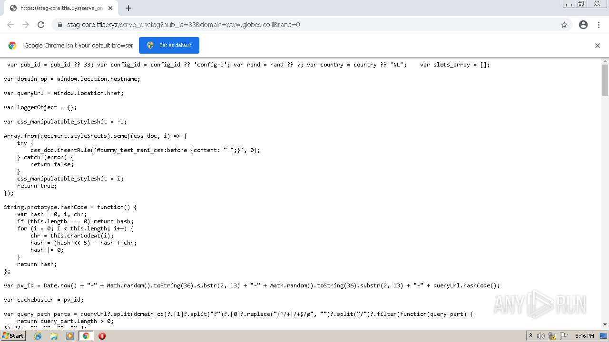Click the 'var hash = 0, i, chr;' line
This screenshot has width=609, height=342.
pos(52,214)
